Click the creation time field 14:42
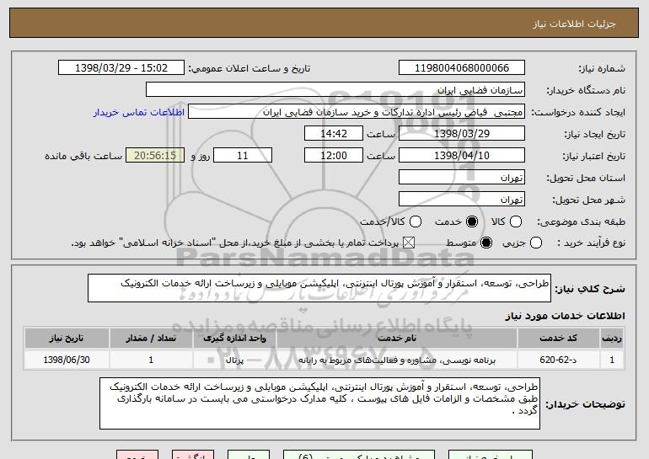The image size is (649, 459). click(x=334, y=134)
